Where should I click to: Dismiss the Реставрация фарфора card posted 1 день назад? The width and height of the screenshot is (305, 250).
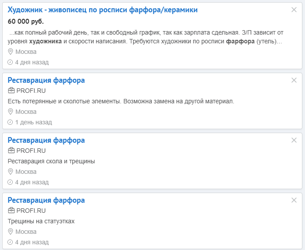294,80
